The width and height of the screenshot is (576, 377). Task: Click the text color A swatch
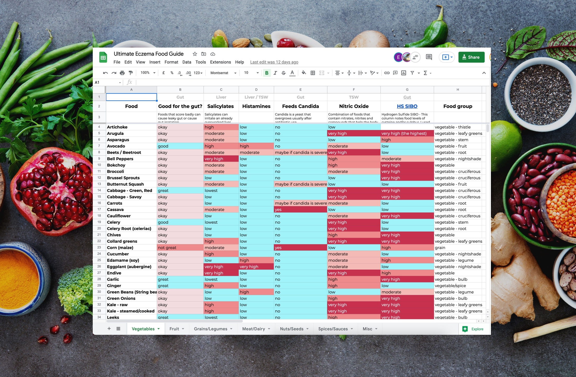coord(292,73)
